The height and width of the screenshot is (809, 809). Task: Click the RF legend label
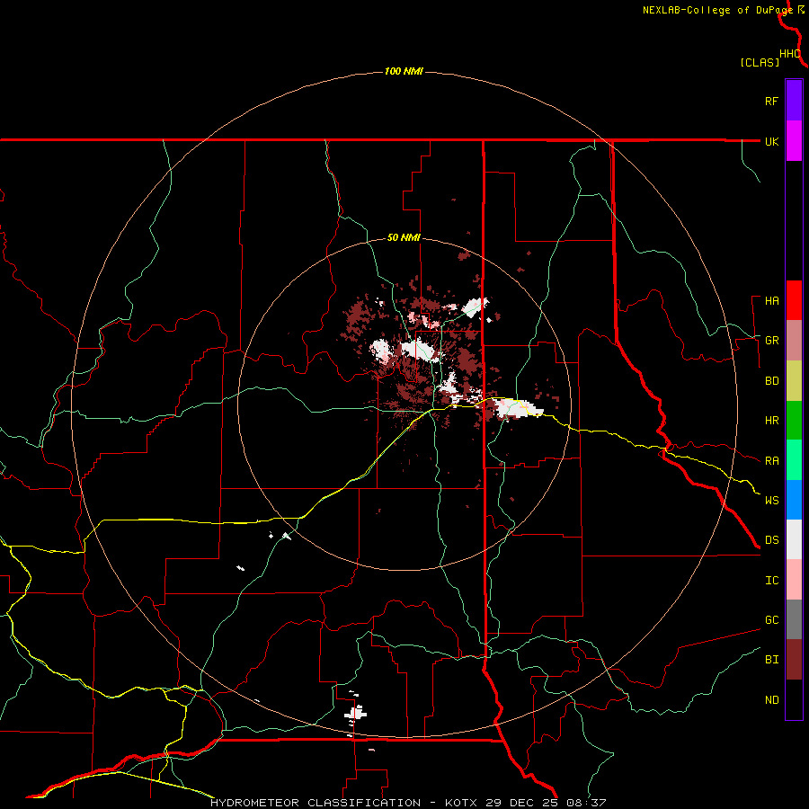pos(771,101)
